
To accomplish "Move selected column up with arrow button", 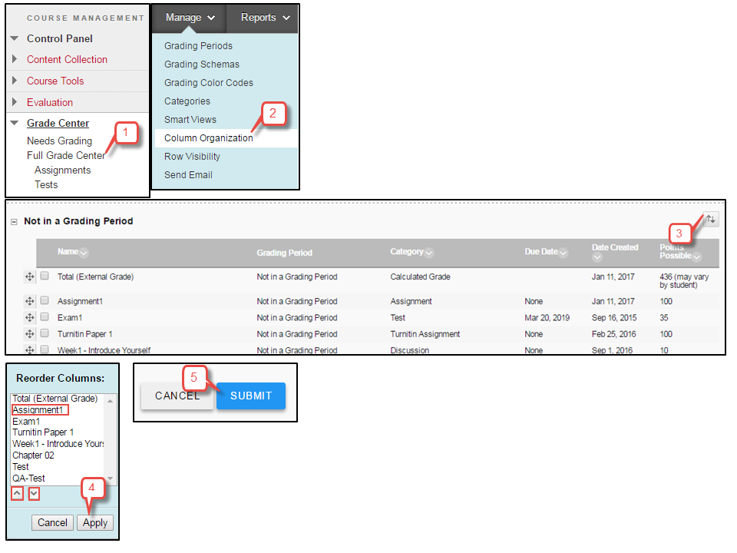I will [x=17, y=493].
